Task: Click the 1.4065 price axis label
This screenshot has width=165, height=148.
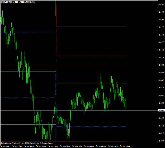Action: (162, 95)
